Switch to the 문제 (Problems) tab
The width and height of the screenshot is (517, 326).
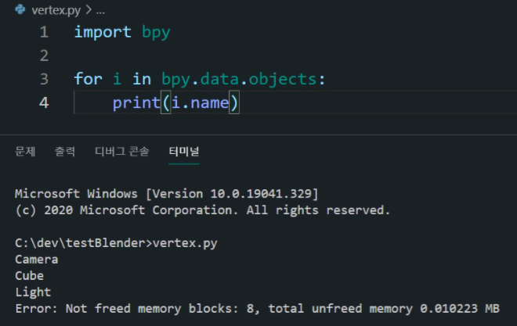(25, 152)
